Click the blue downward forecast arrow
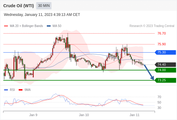177x120 pixels. pos(149,72)
